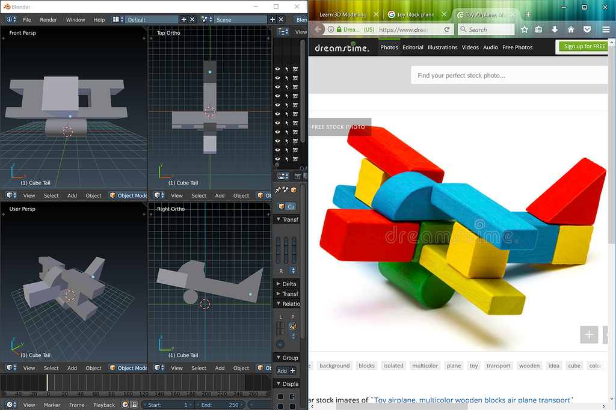Screen dimensions: 616x410
Task: Click the 'multicolor' tag below the image
Action: [425, 366]
